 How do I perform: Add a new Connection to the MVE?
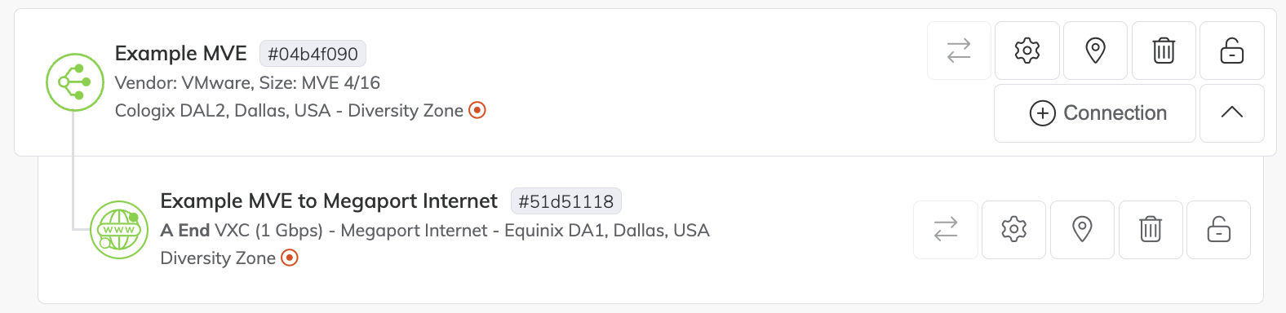(1095, 113)
